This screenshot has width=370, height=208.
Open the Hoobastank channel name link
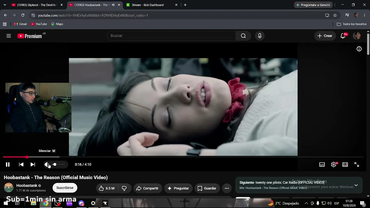tap(27, 185)
